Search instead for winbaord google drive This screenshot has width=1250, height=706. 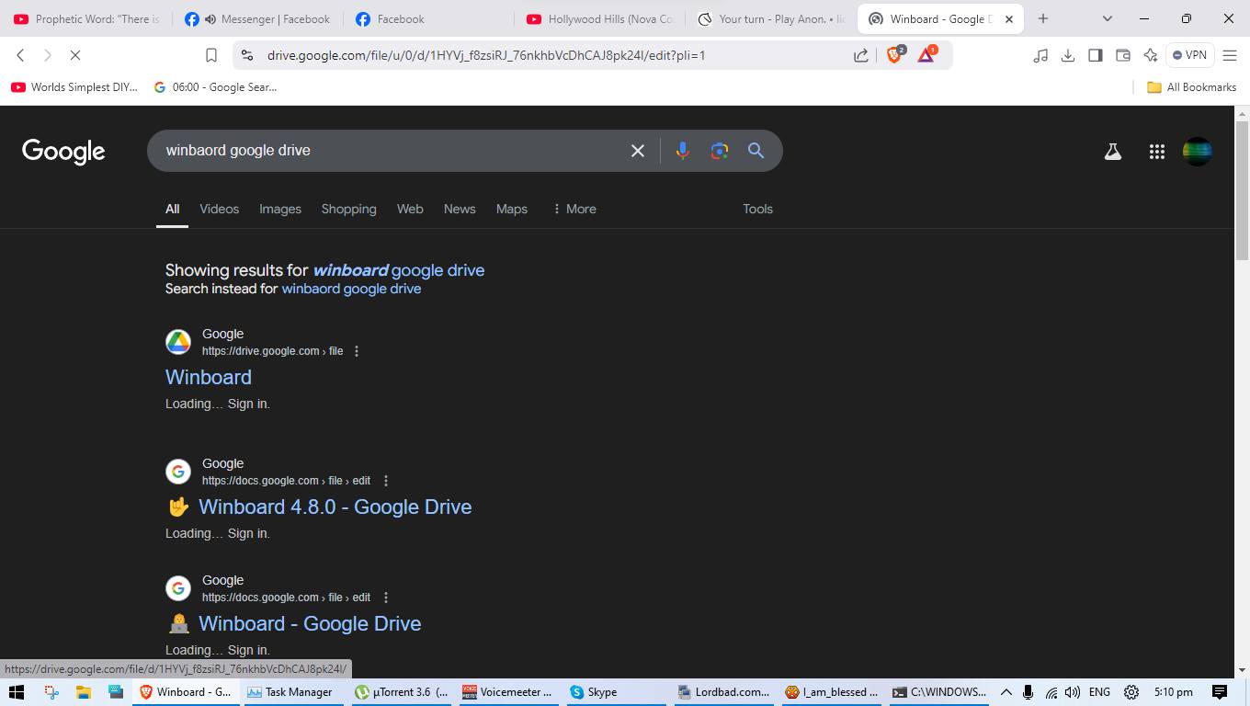(x=351, y=289)
